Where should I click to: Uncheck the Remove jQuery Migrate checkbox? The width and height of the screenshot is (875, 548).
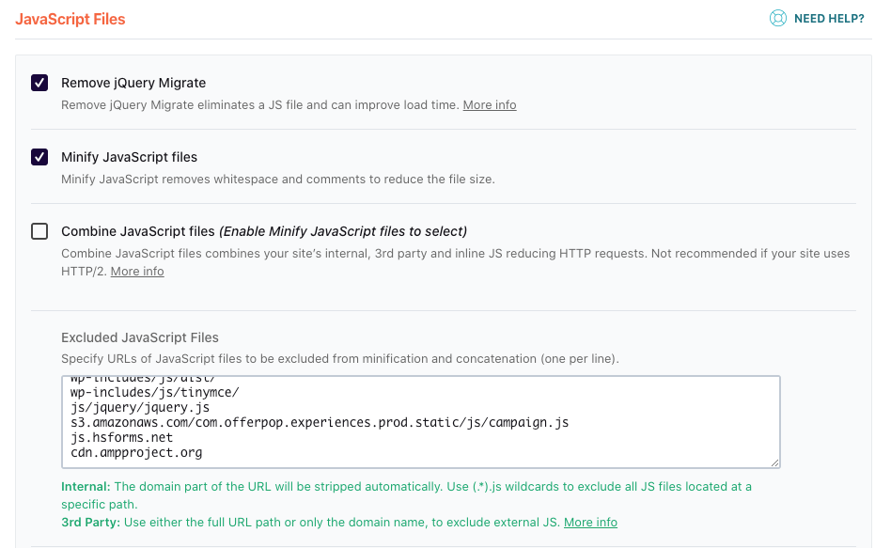pos(39,83)
